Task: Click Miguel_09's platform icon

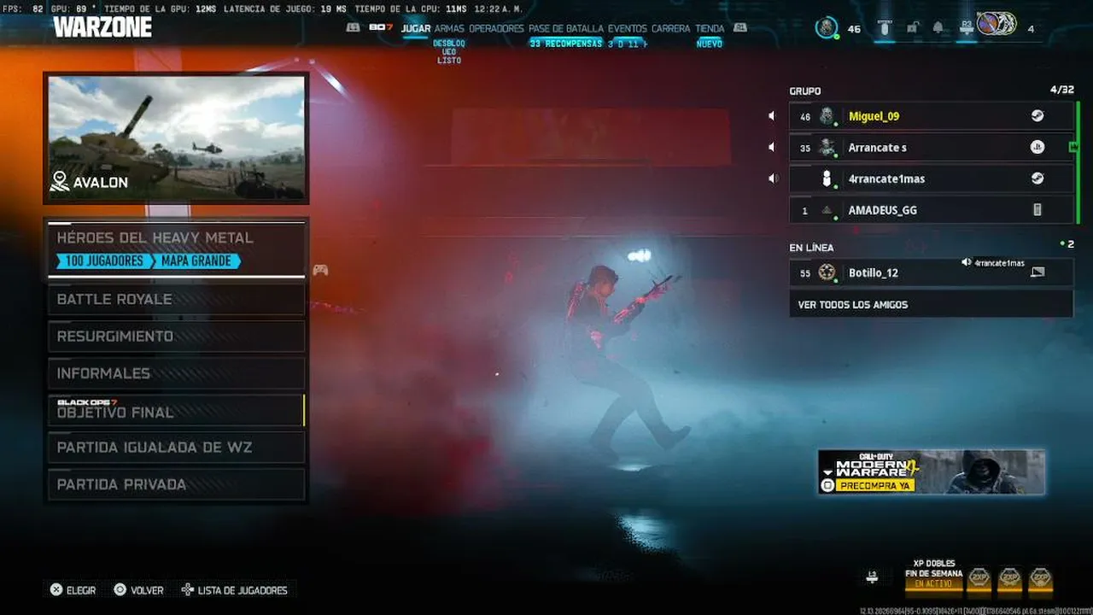Action: click(1037, 116)
